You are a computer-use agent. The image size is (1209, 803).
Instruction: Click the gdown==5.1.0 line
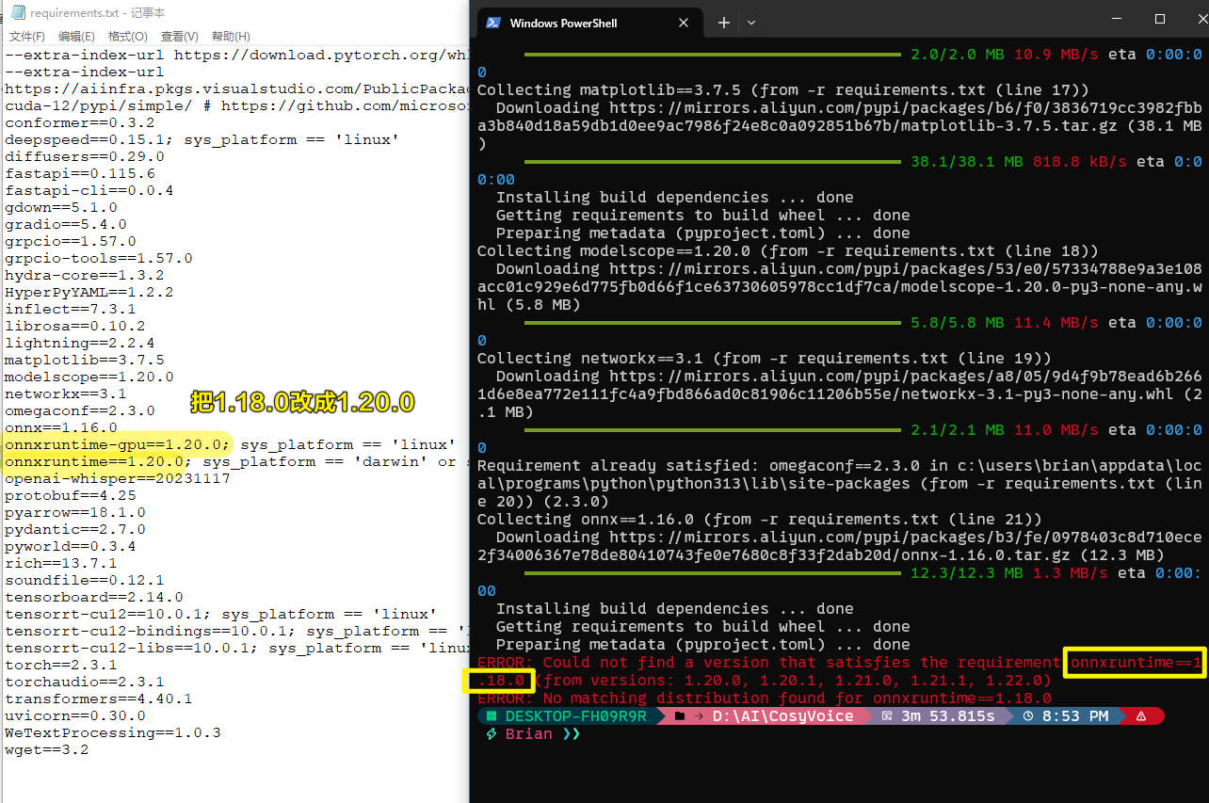point(61,207)
